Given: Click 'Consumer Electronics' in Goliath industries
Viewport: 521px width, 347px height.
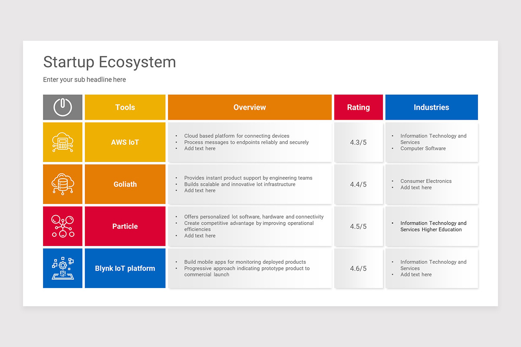Looking at the screenshot, I should pyautogui.click(x=426, y=181).
